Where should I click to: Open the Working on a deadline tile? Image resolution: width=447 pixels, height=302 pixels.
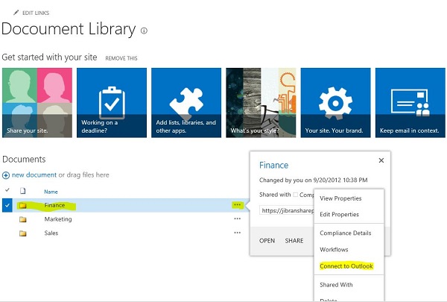tap(111, 102)
